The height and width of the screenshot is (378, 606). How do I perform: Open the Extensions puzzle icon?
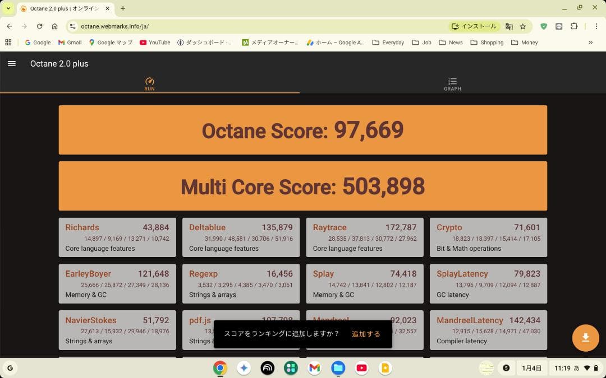click(x=574, y=26)
